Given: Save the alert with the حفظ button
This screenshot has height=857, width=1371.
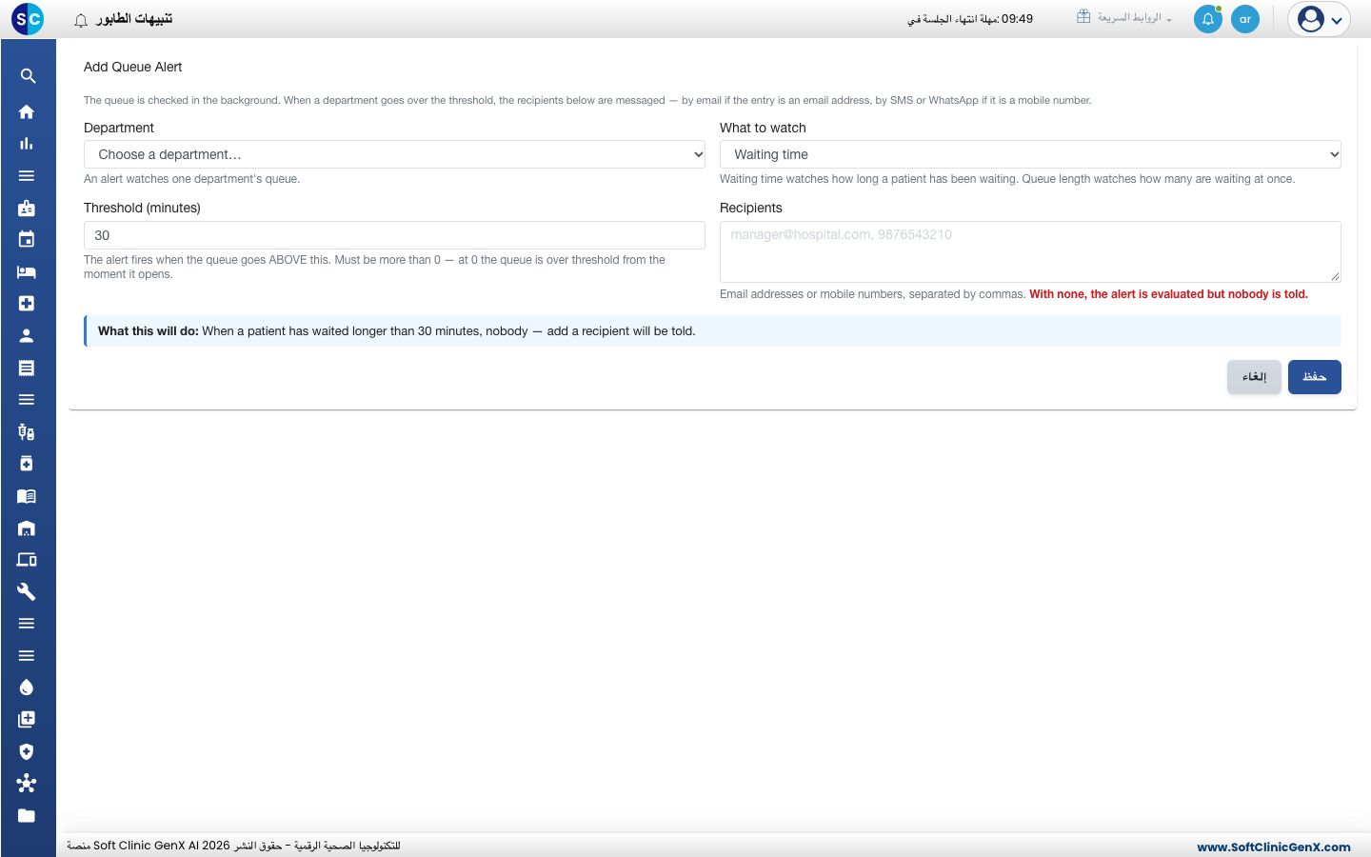Looking at the screenshot, I should [x=1315, y=377].
